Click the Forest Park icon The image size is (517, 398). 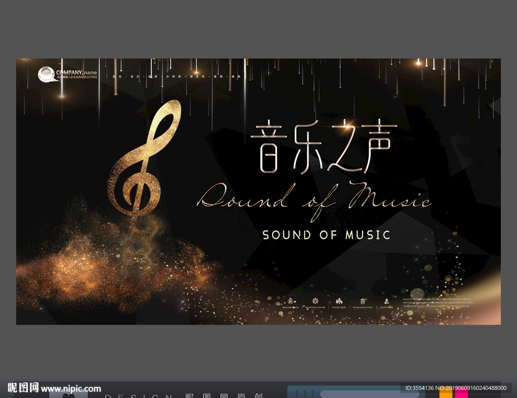(338, 300)
